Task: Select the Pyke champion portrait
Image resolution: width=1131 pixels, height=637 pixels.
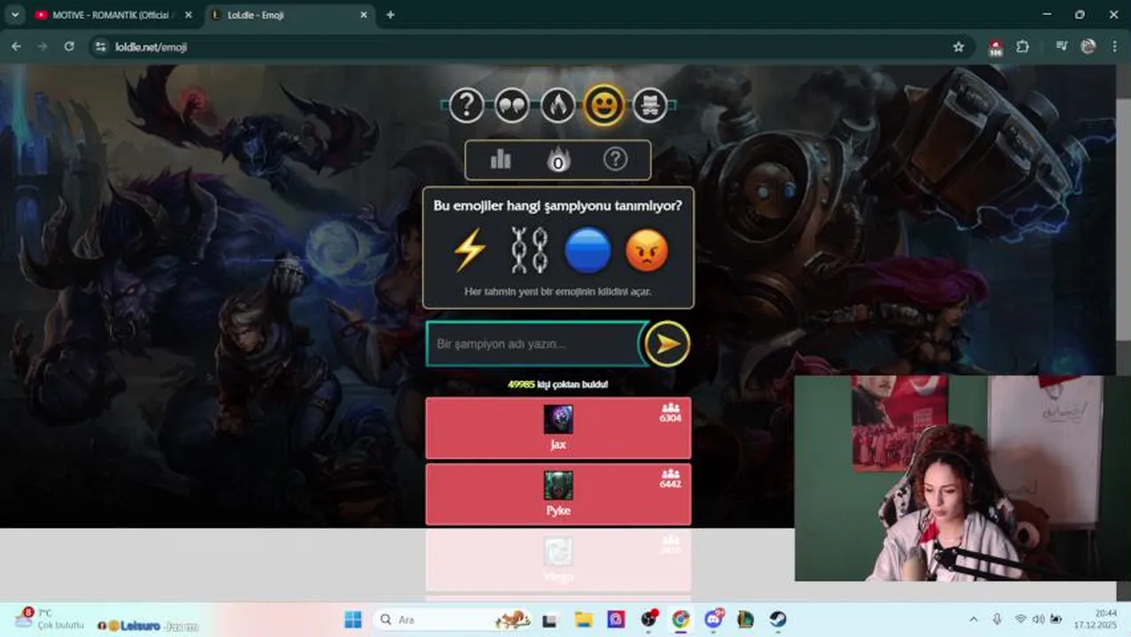Action: point(558,486)
